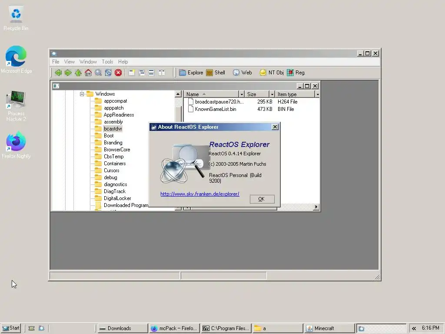Click the Cascade windows icon
Image resolution: width=445 pixels, height=334 pixels.
[x=142, y=73]
